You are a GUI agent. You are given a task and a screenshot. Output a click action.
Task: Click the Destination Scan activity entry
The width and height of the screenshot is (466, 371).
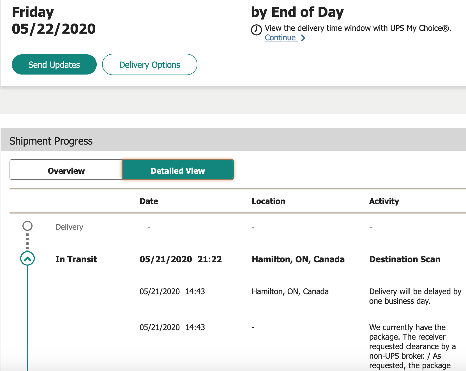pos(405,259)
